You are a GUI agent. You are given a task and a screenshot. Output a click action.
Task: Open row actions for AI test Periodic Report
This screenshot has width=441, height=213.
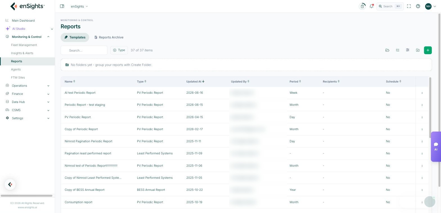(x=422, y=93)
